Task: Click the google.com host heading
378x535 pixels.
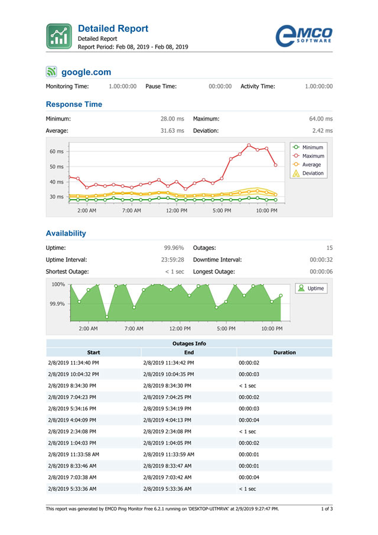Action: point(86,72)
